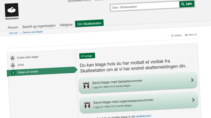Open the 'Service og klager' breadcrumb link
The width and height of the screenshot is (211, 118).
(33, 32)
